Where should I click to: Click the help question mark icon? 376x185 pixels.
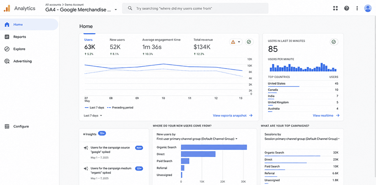347,8
